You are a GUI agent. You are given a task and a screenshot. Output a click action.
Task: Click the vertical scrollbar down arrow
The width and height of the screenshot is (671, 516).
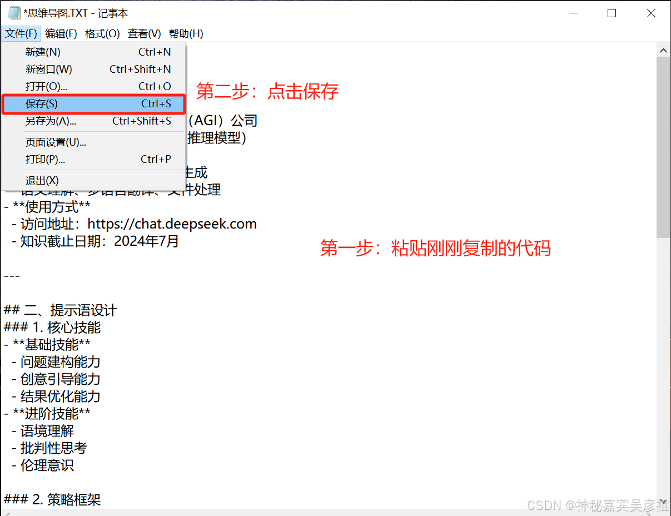click(x=663, y=500)
